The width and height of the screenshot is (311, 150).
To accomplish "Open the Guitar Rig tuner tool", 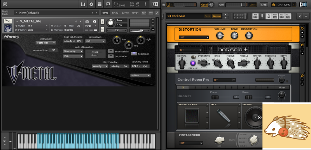I will coord(262,16).
